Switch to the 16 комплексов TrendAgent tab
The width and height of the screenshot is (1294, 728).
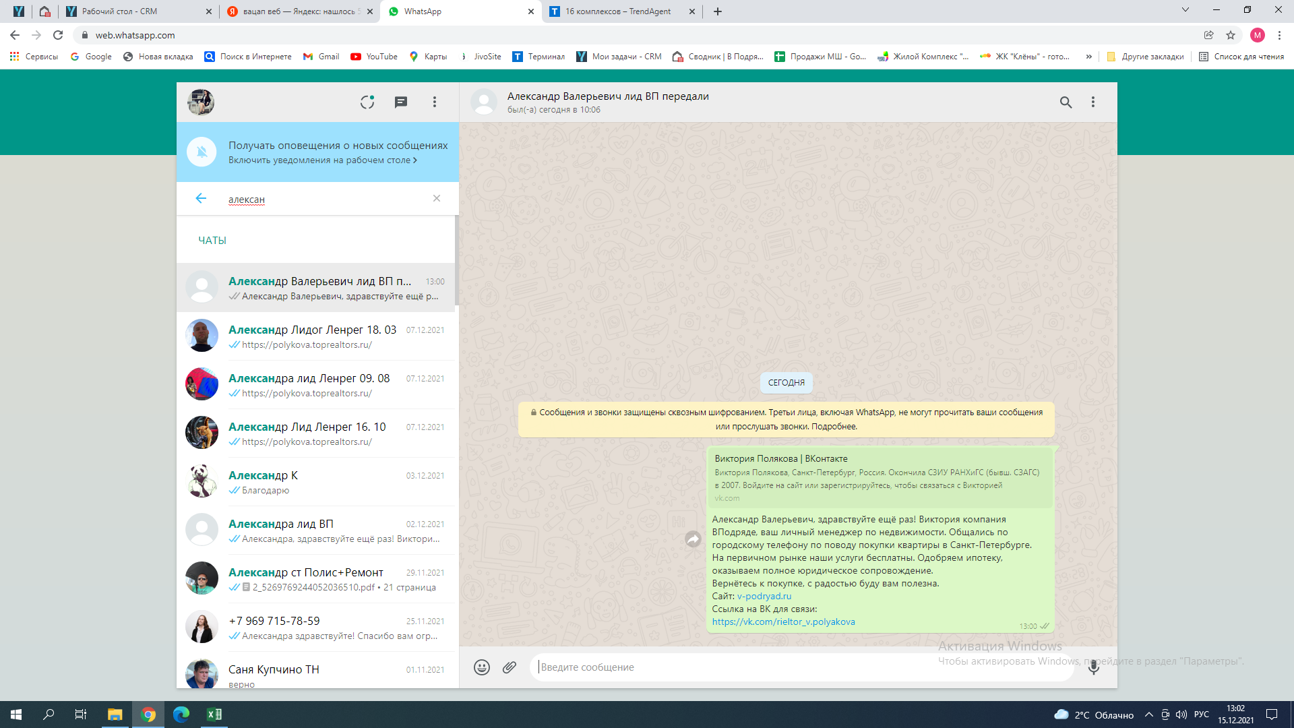[x=617, y=11]
